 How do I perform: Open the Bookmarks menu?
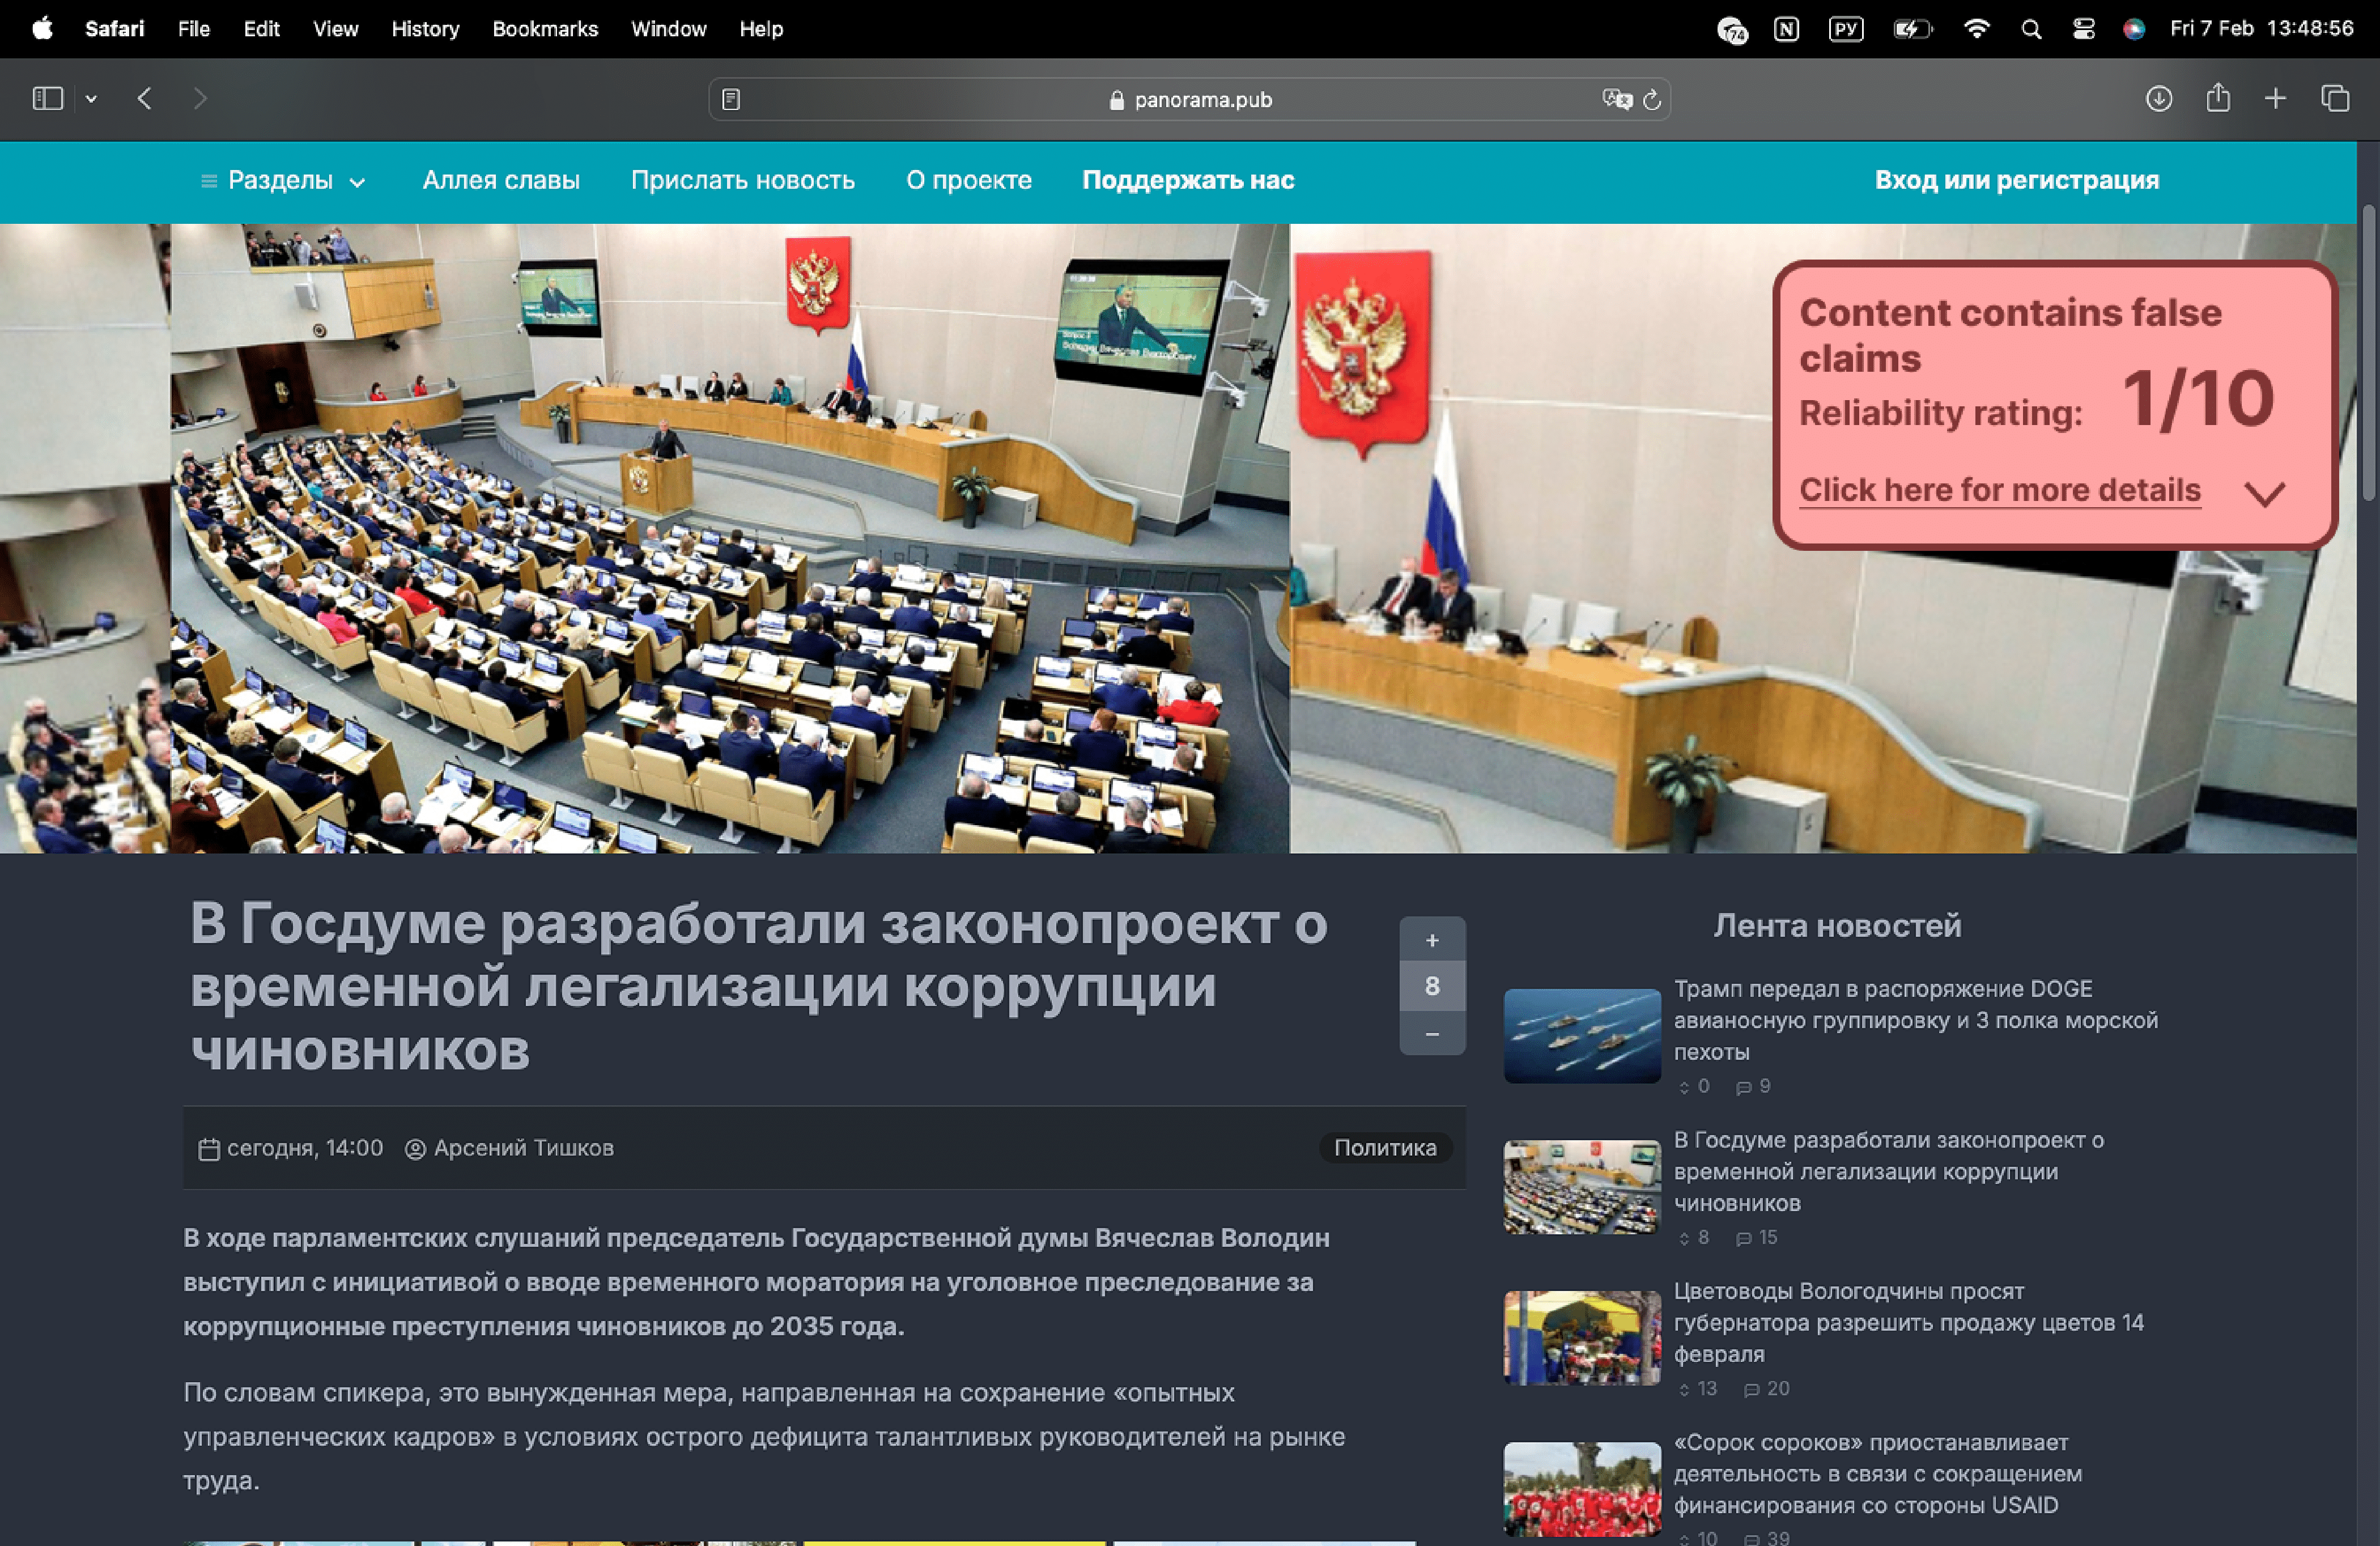[x=545, y=29]
